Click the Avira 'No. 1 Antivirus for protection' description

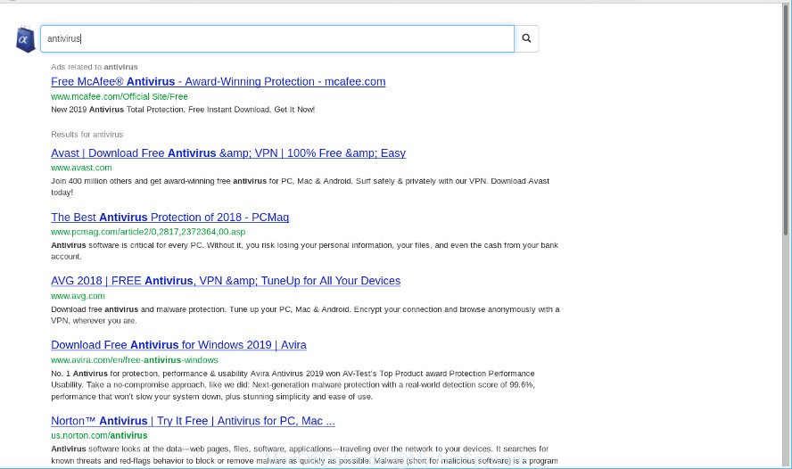click(x=293, y=384)
